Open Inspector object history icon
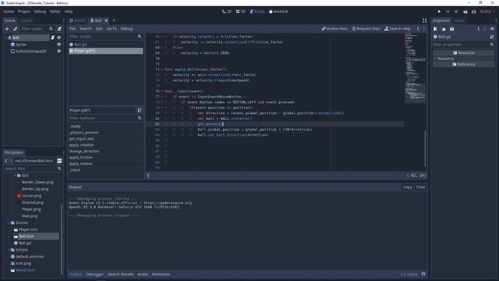 (492, 29)
